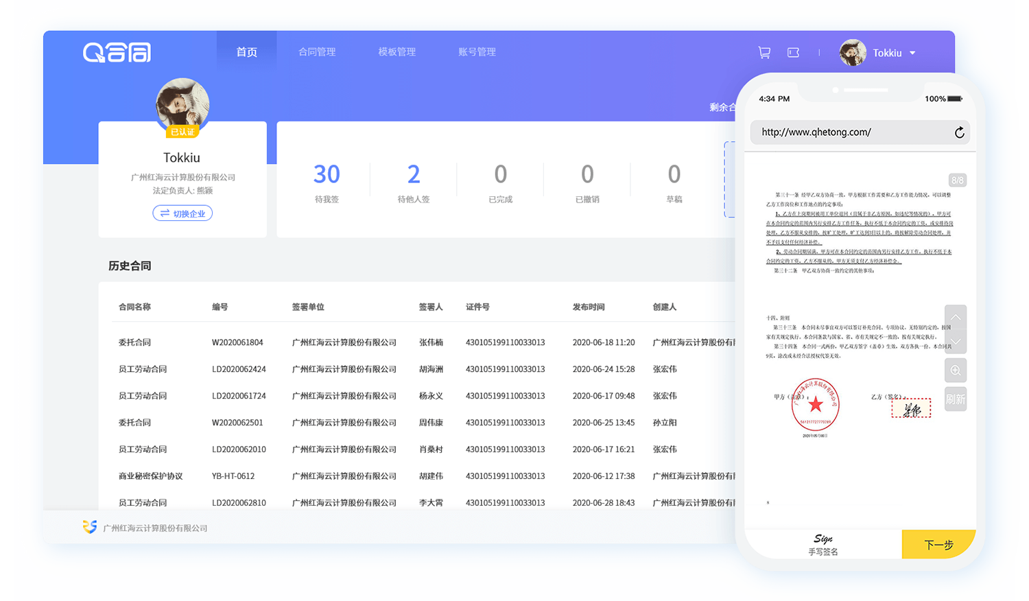Viewport: 1029px width, 601px height.
Task: Click signer name 张伟楠
Action: point(431,342)
